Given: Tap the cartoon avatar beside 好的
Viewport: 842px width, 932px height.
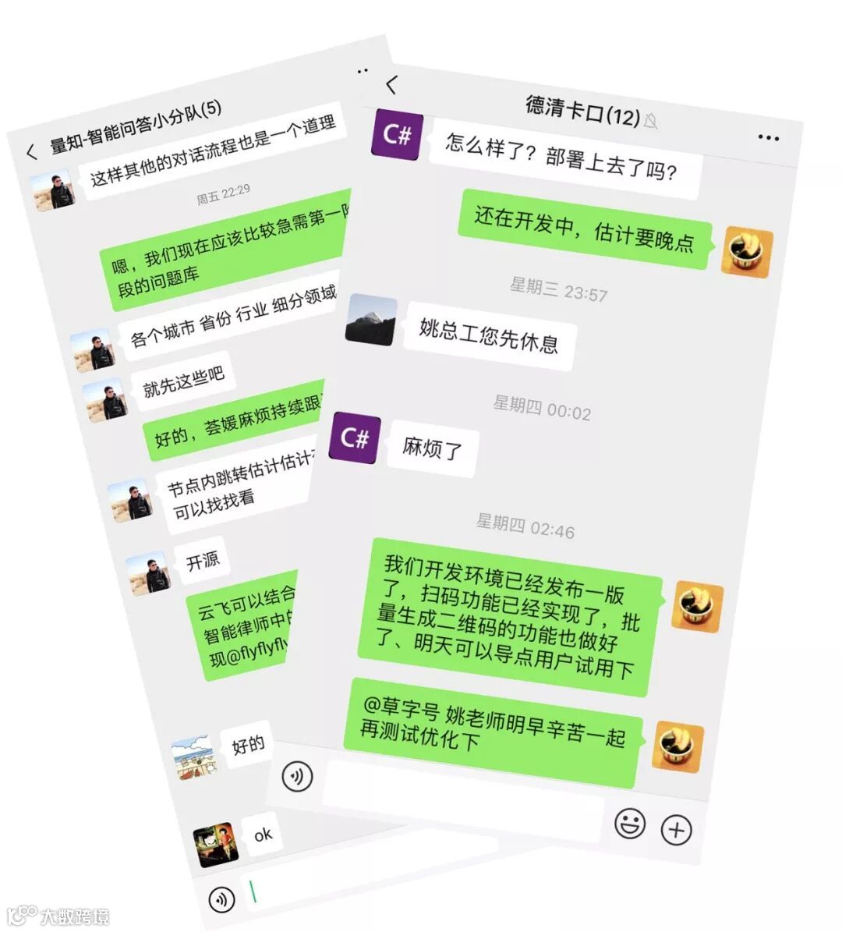Looking at the screenshot, I should coord(193,757).
